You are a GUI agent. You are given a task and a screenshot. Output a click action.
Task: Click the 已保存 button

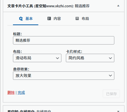point(111,94)
